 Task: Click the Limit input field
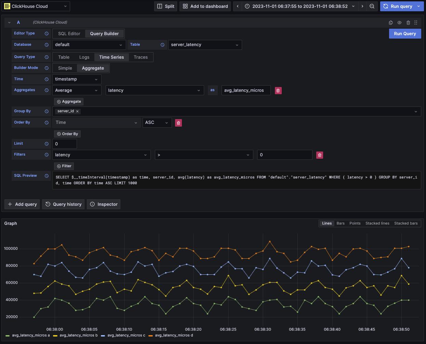(x=64, y=144)
